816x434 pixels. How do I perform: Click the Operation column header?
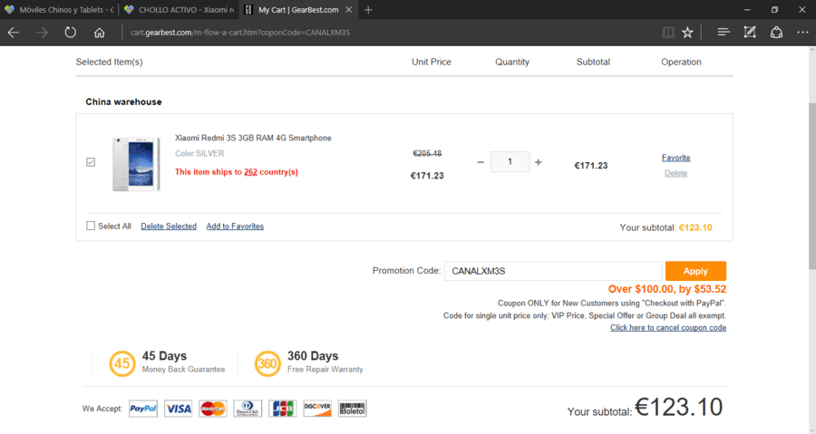[681, 62]
